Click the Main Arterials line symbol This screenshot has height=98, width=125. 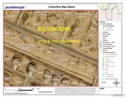(101, 34)
